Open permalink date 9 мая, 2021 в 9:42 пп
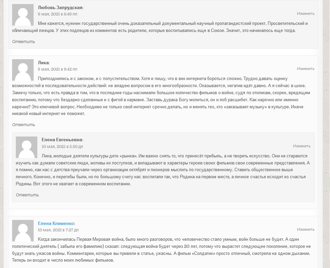The height and width of the screenshot is (268, 330). (58, 69)
